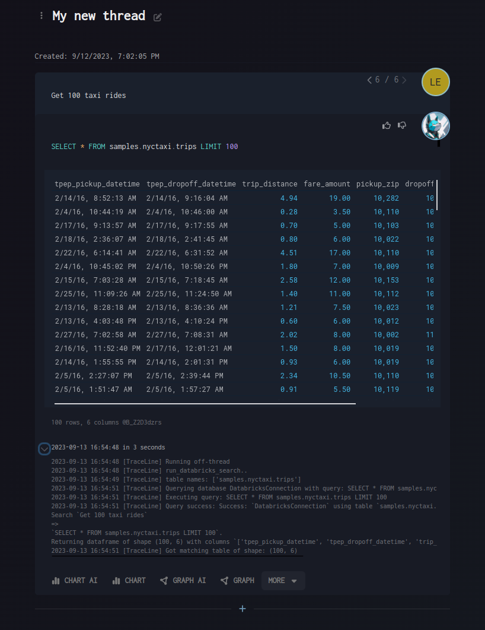The height and width of the screenshot is (630, 485).
Task: Click the assistant bot avatar
Action: (435, 126)
